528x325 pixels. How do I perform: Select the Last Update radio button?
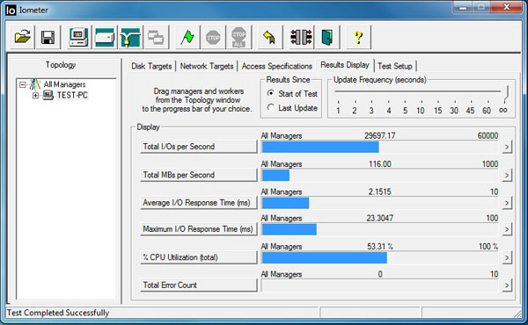pyautogui.click(x=271, y=107)
